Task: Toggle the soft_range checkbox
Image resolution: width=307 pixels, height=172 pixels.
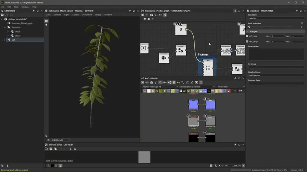Action: (247, 36)
